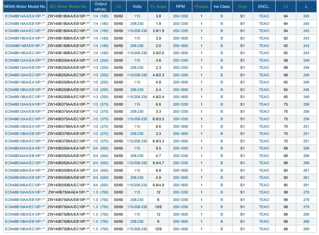Select model ECN48B13BA/EB10P-**
Viewport: 319px width, 235px height.
[25, 90]
